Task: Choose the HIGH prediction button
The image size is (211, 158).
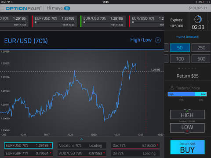Action: click(187, 115)
